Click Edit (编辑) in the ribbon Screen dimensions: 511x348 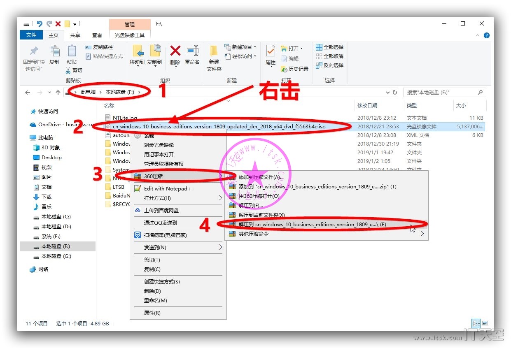click(290, 59)
